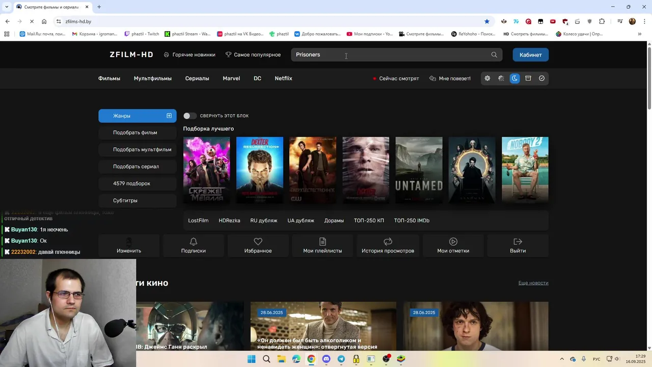Open 'Еще новости' link

point(533,283)
